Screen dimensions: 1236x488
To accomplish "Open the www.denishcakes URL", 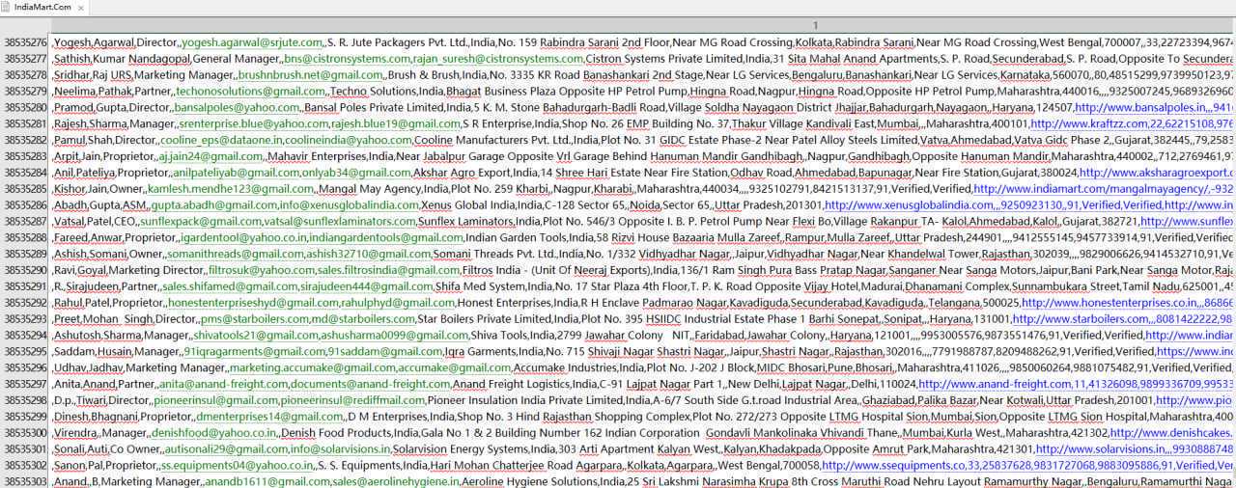I will 1172,432.
